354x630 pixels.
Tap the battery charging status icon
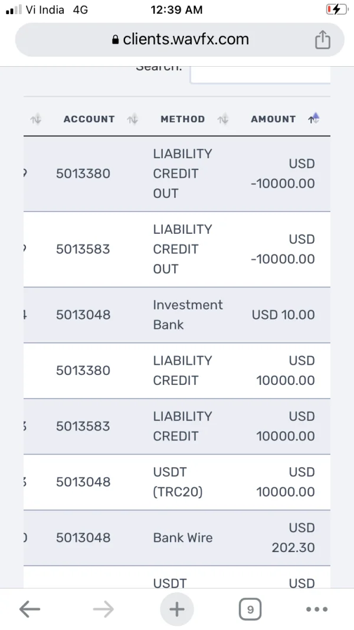(336, 9)
